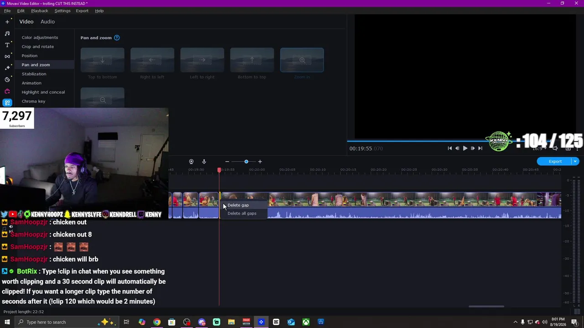Open the Edit menu
Screen dimensions: 584x328
21,11
